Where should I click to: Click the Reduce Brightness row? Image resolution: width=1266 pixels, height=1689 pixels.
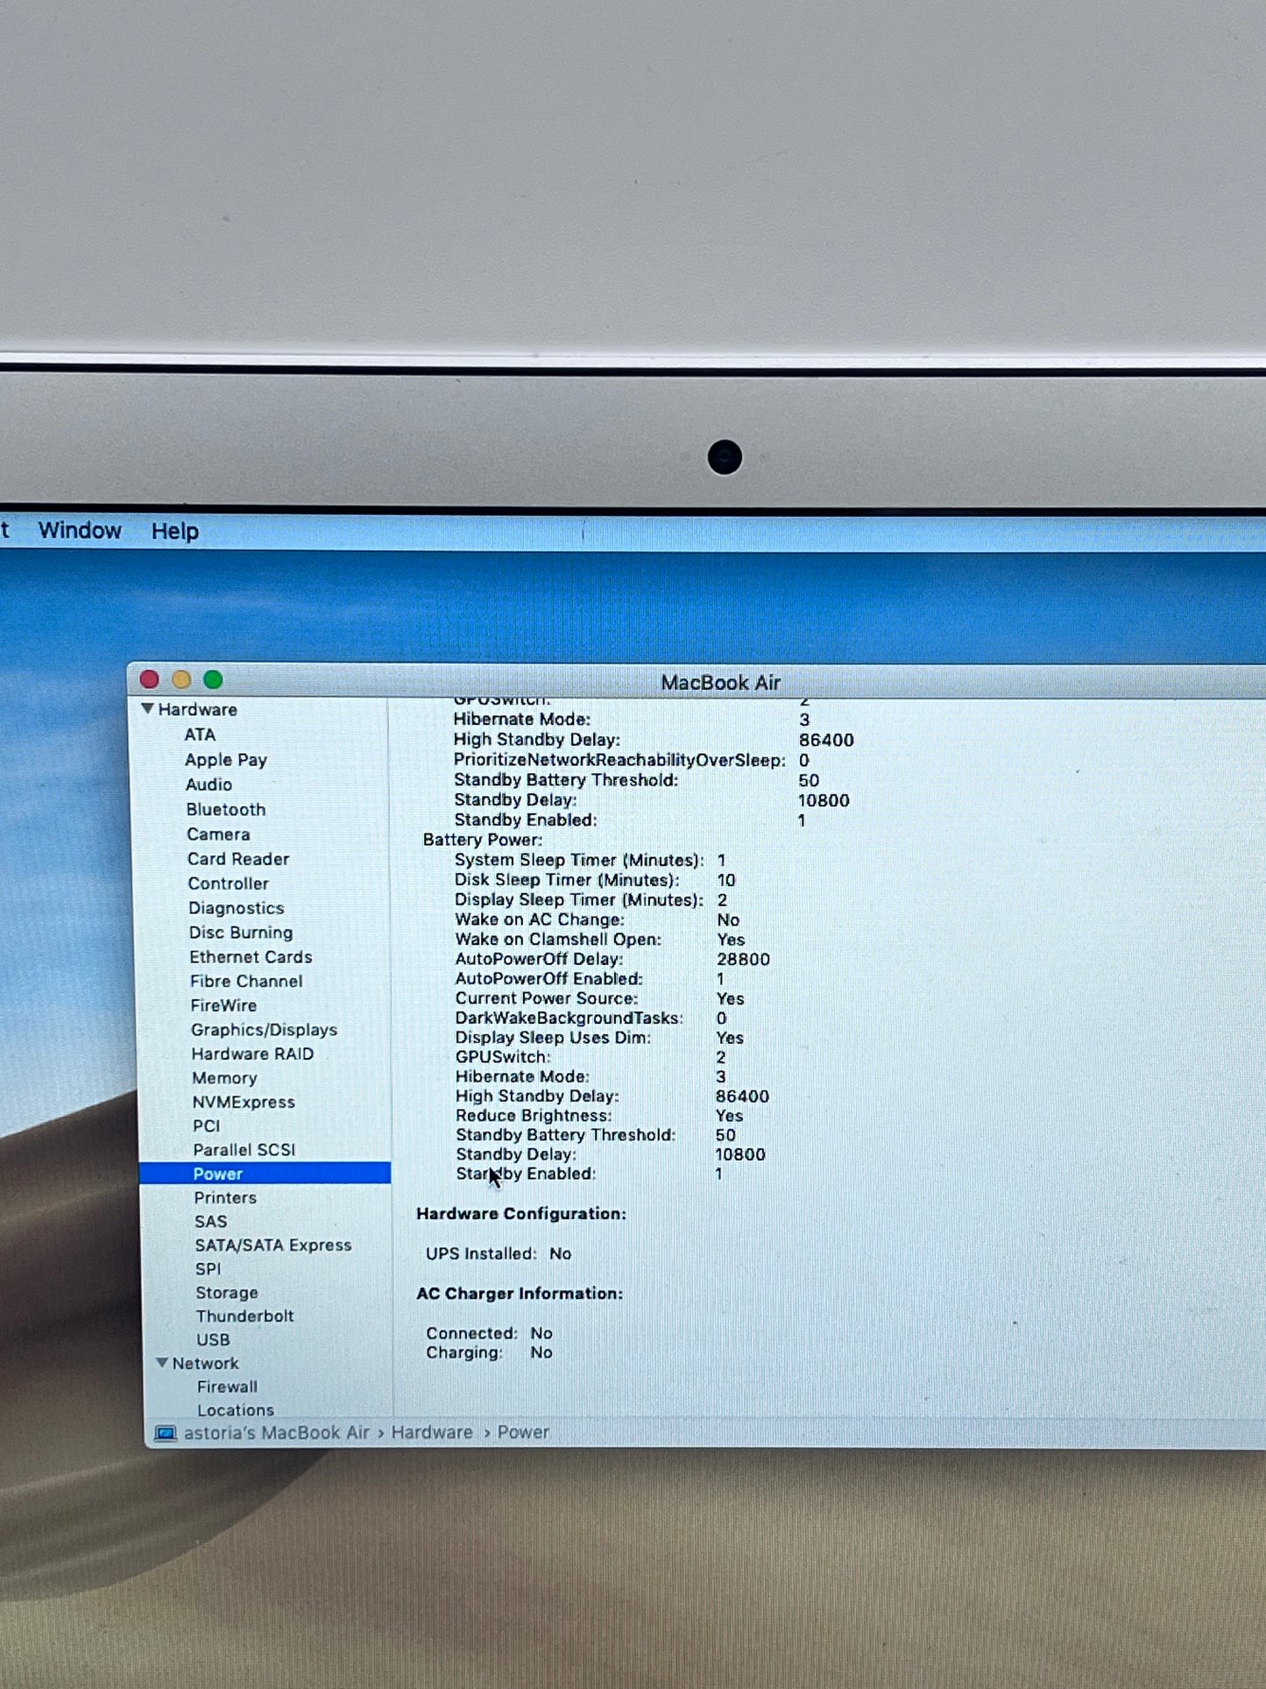coord(600,1116)
